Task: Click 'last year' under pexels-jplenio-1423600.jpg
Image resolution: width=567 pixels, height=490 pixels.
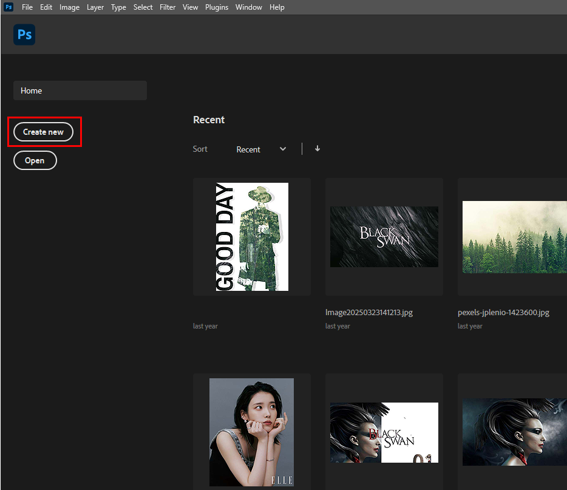Action: [x=470, y=326]
